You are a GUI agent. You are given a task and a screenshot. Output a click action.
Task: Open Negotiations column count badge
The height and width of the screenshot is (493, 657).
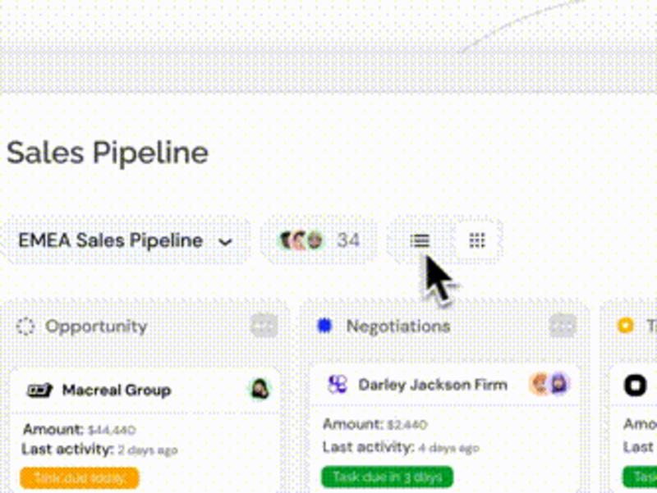pos(563,326)
